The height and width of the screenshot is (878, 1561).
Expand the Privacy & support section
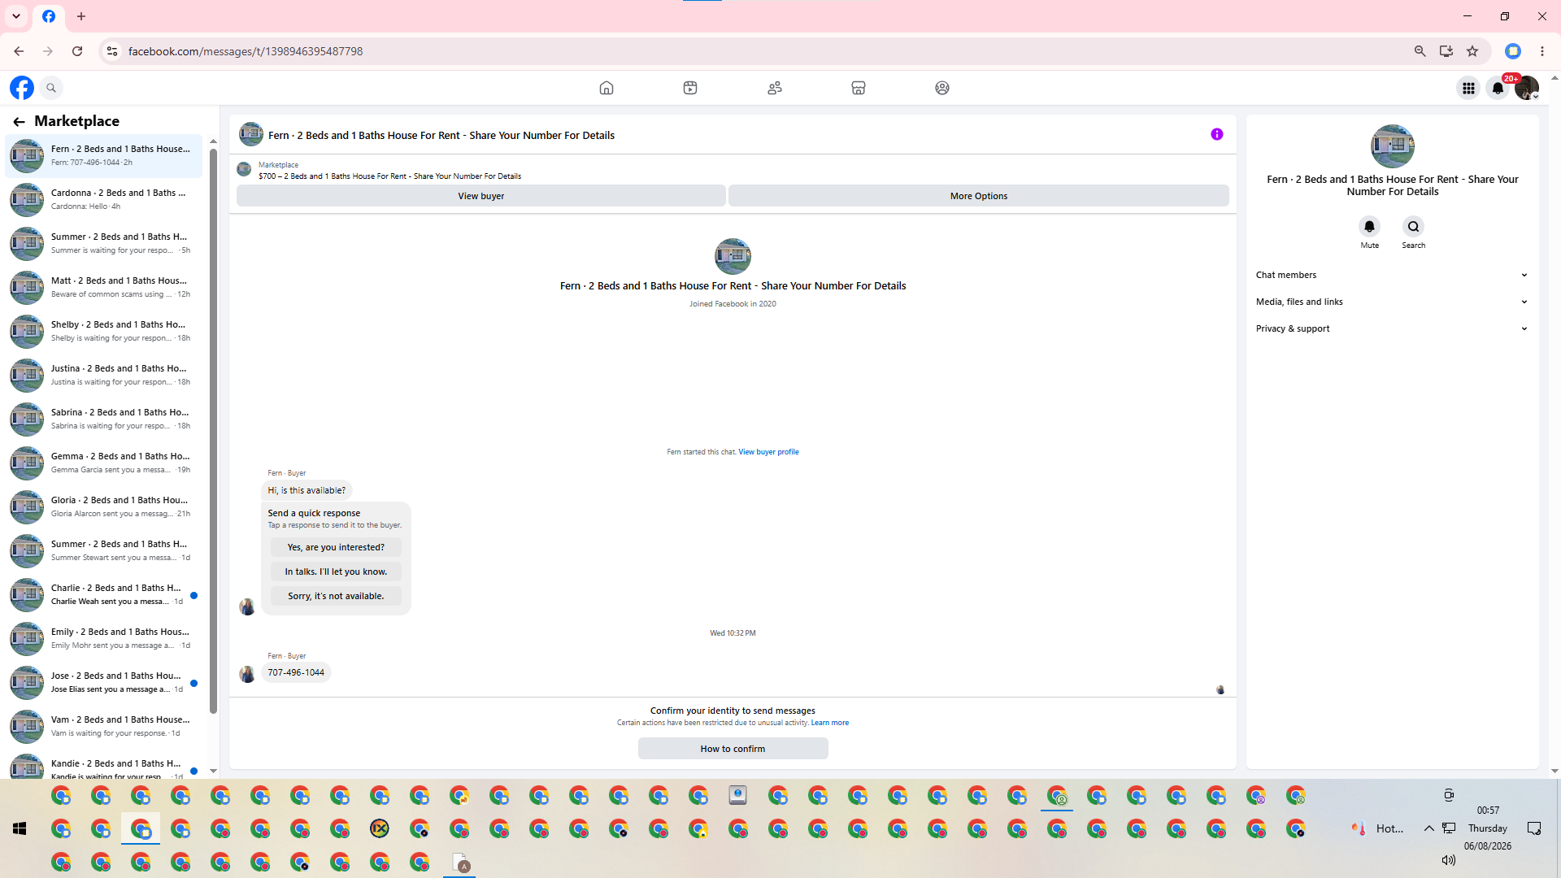[x=1392, y=329]
